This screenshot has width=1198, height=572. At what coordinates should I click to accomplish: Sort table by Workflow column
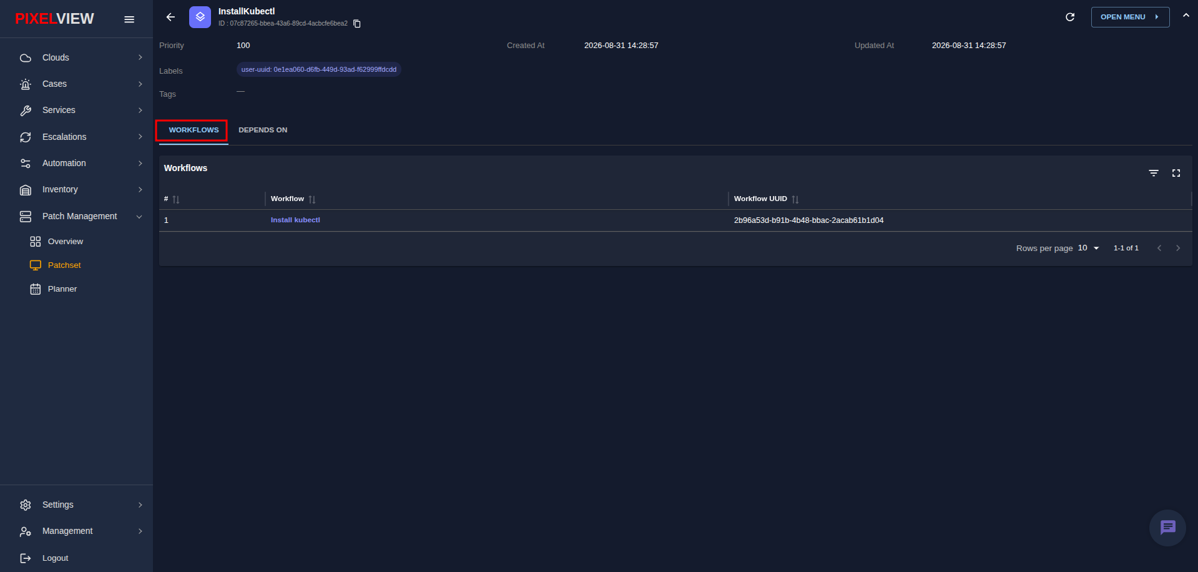tap(312, 199)
